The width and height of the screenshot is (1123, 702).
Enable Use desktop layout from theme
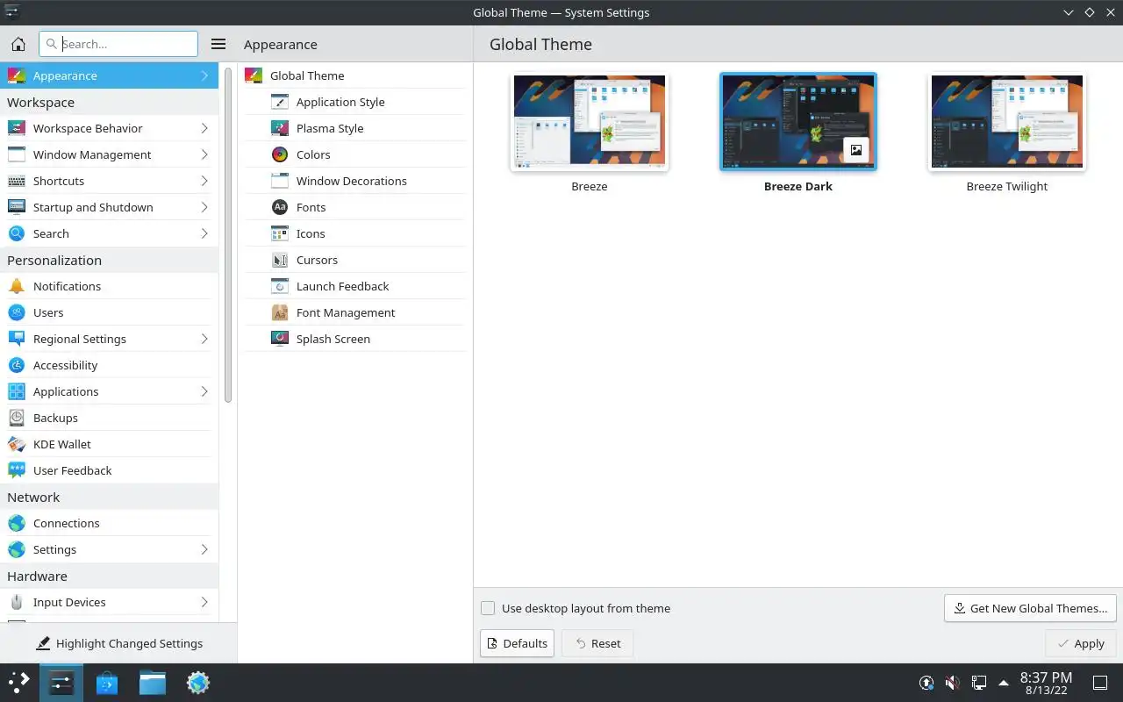pyautogui.click(x=488, y=608)
